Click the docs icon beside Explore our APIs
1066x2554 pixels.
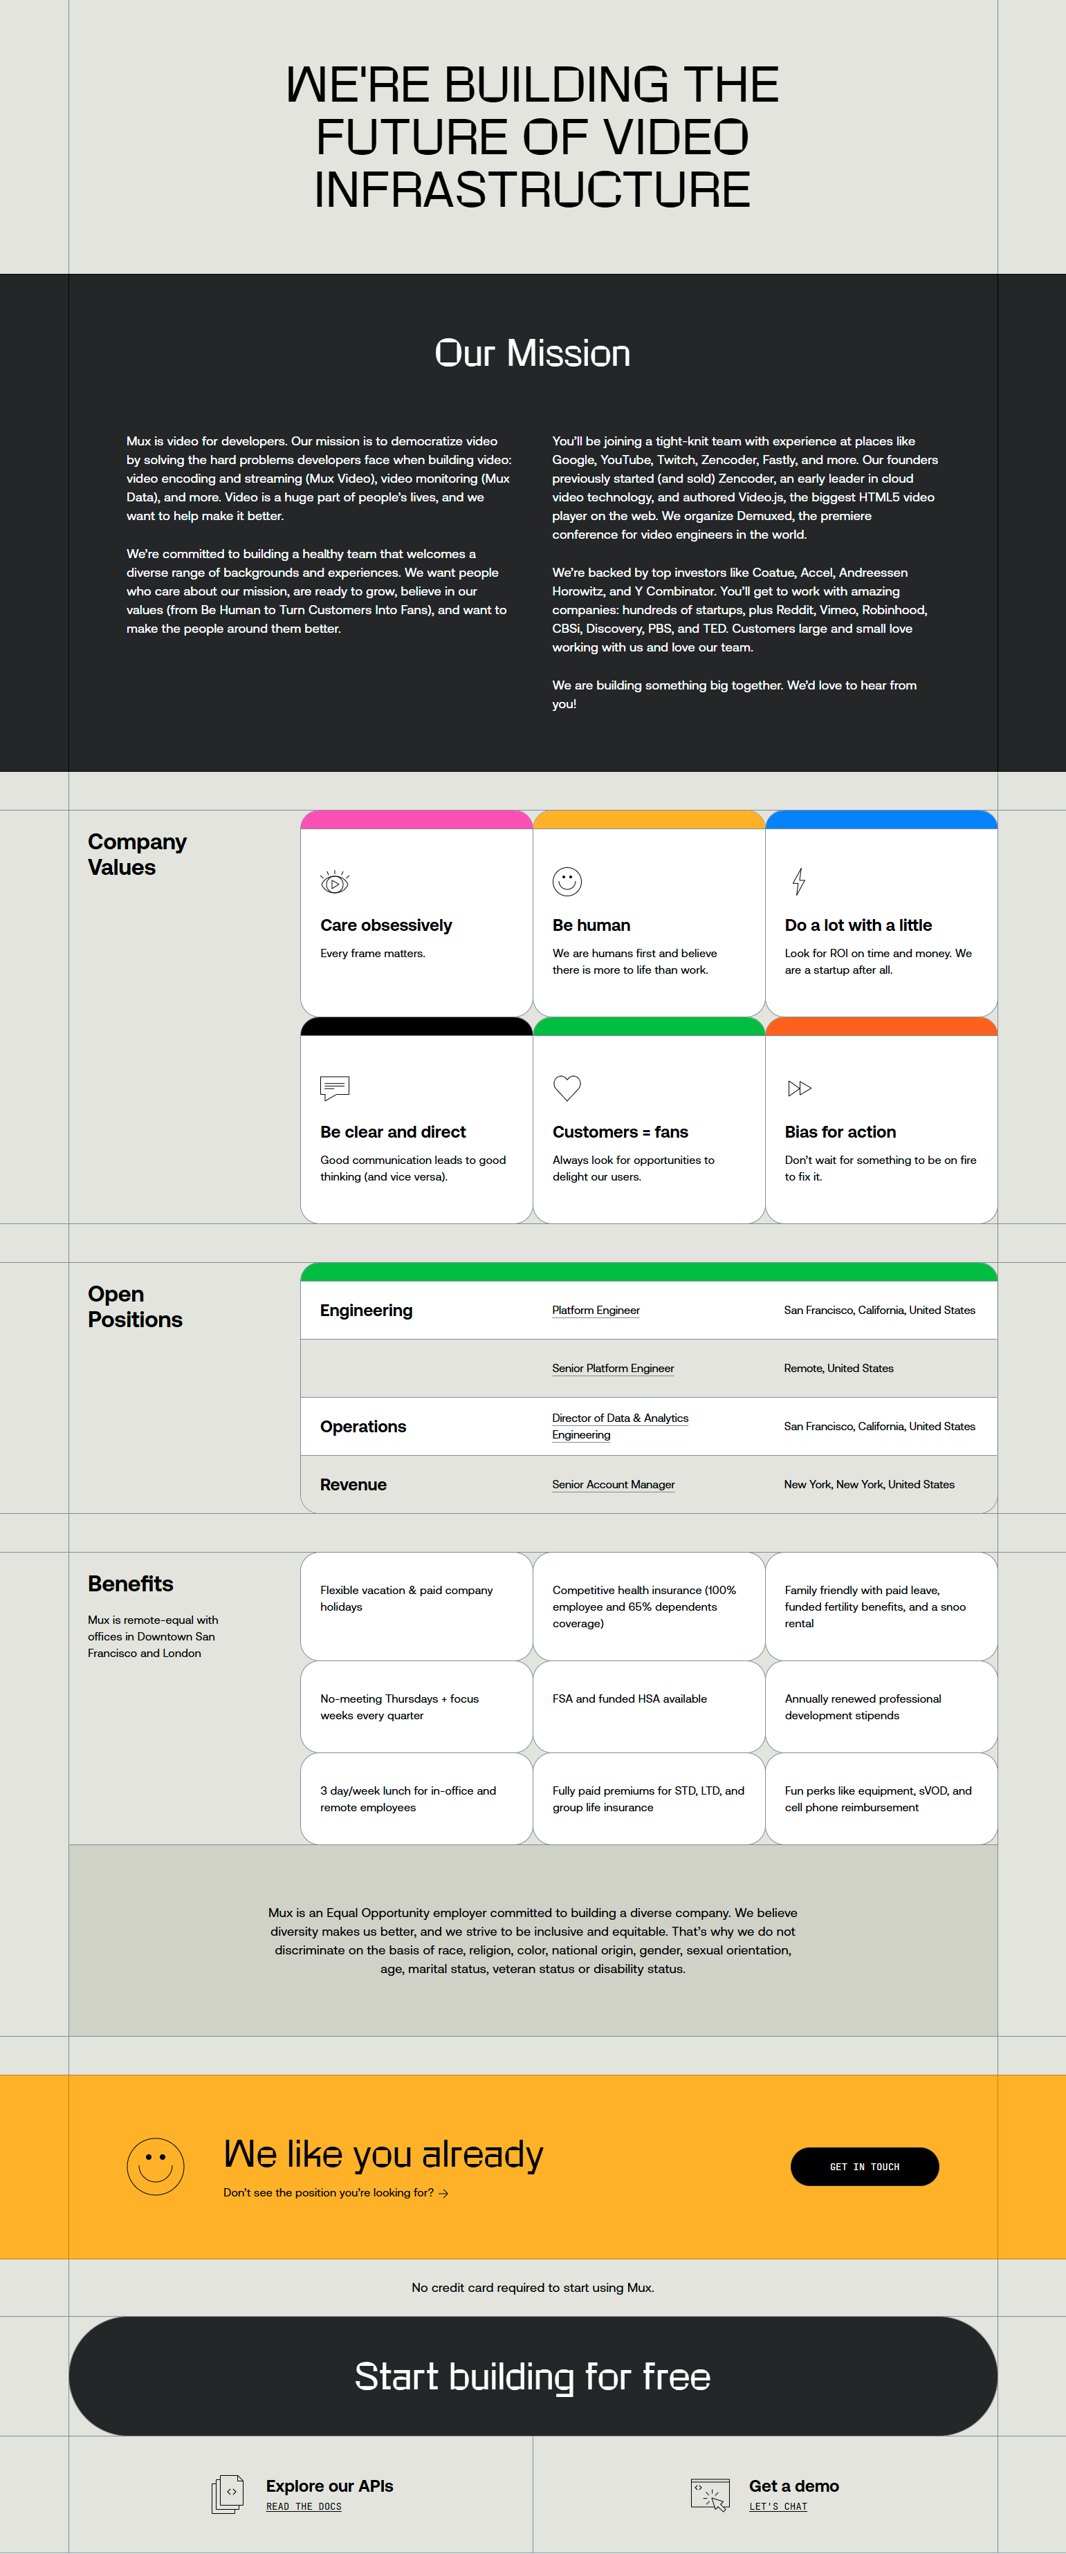[228, 2494]
